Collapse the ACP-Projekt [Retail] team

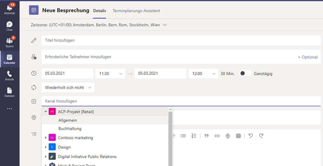(x=46, y=112)
